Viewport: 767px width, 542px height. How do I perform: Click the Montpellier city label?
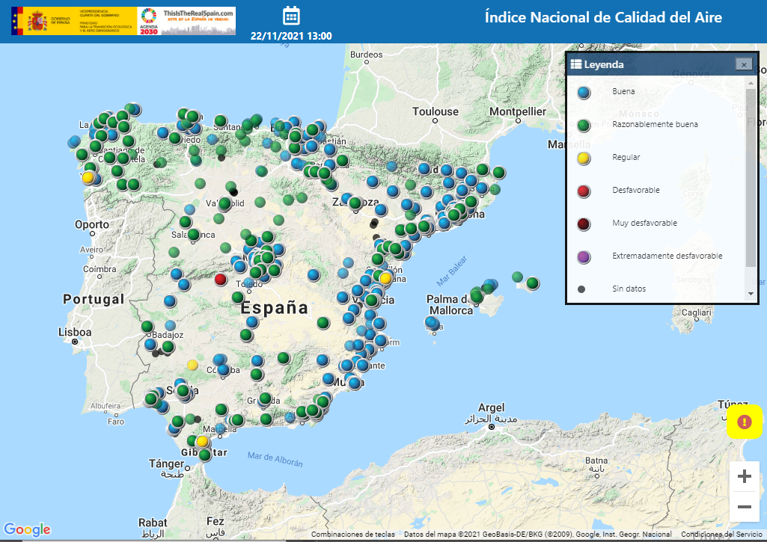518,111
